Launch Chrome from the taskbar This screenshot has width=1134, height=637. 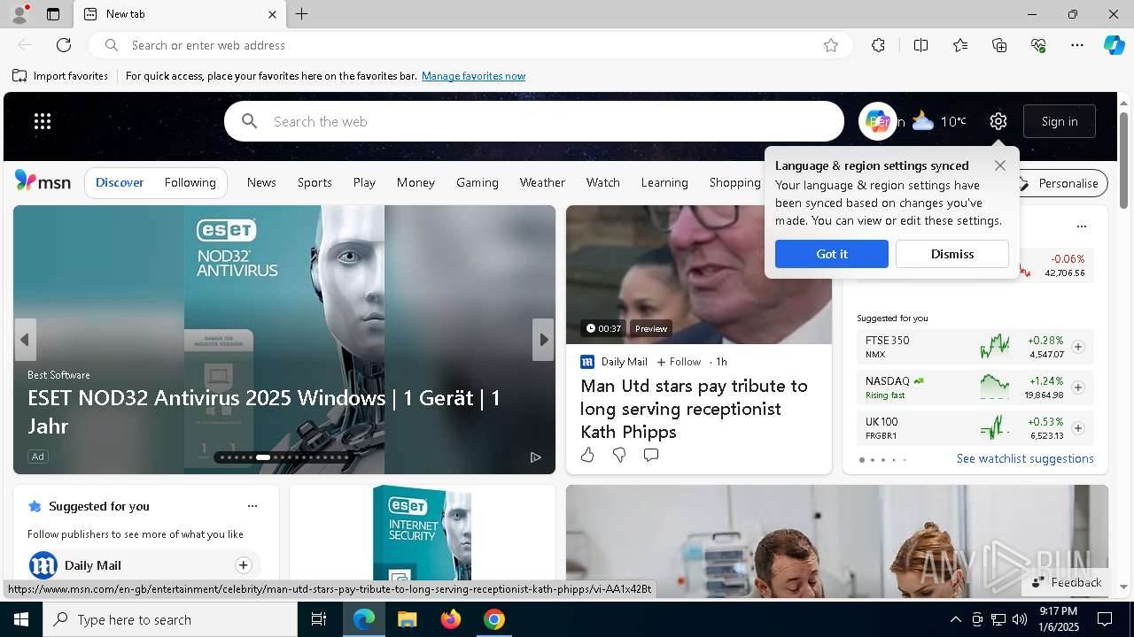point(494,619)
